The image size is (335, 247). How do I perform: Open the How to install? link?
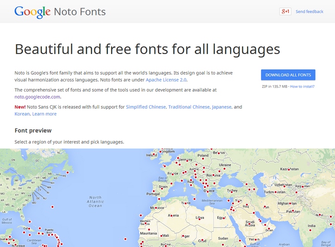(302, 86)
